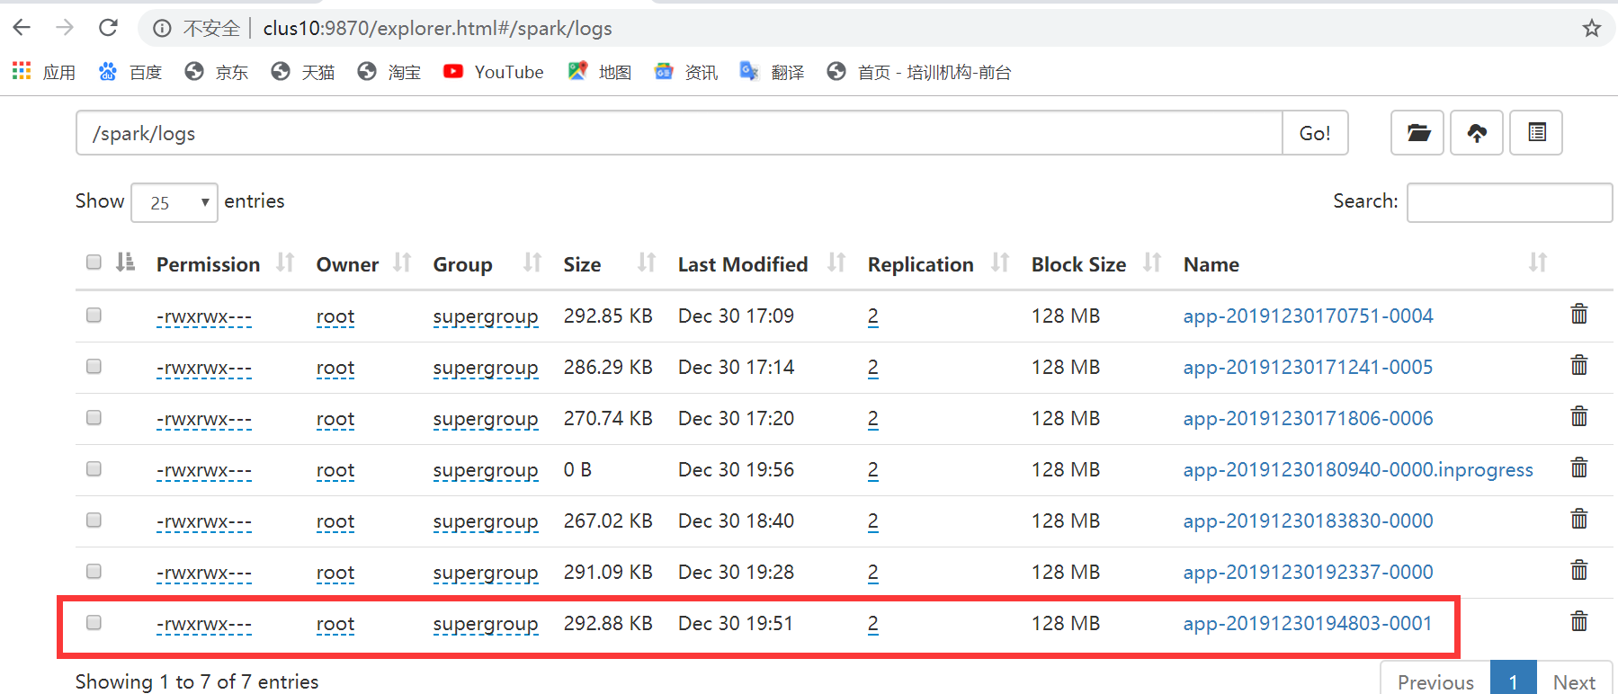Open file app-20191230170751-0004

(1308, 316)
